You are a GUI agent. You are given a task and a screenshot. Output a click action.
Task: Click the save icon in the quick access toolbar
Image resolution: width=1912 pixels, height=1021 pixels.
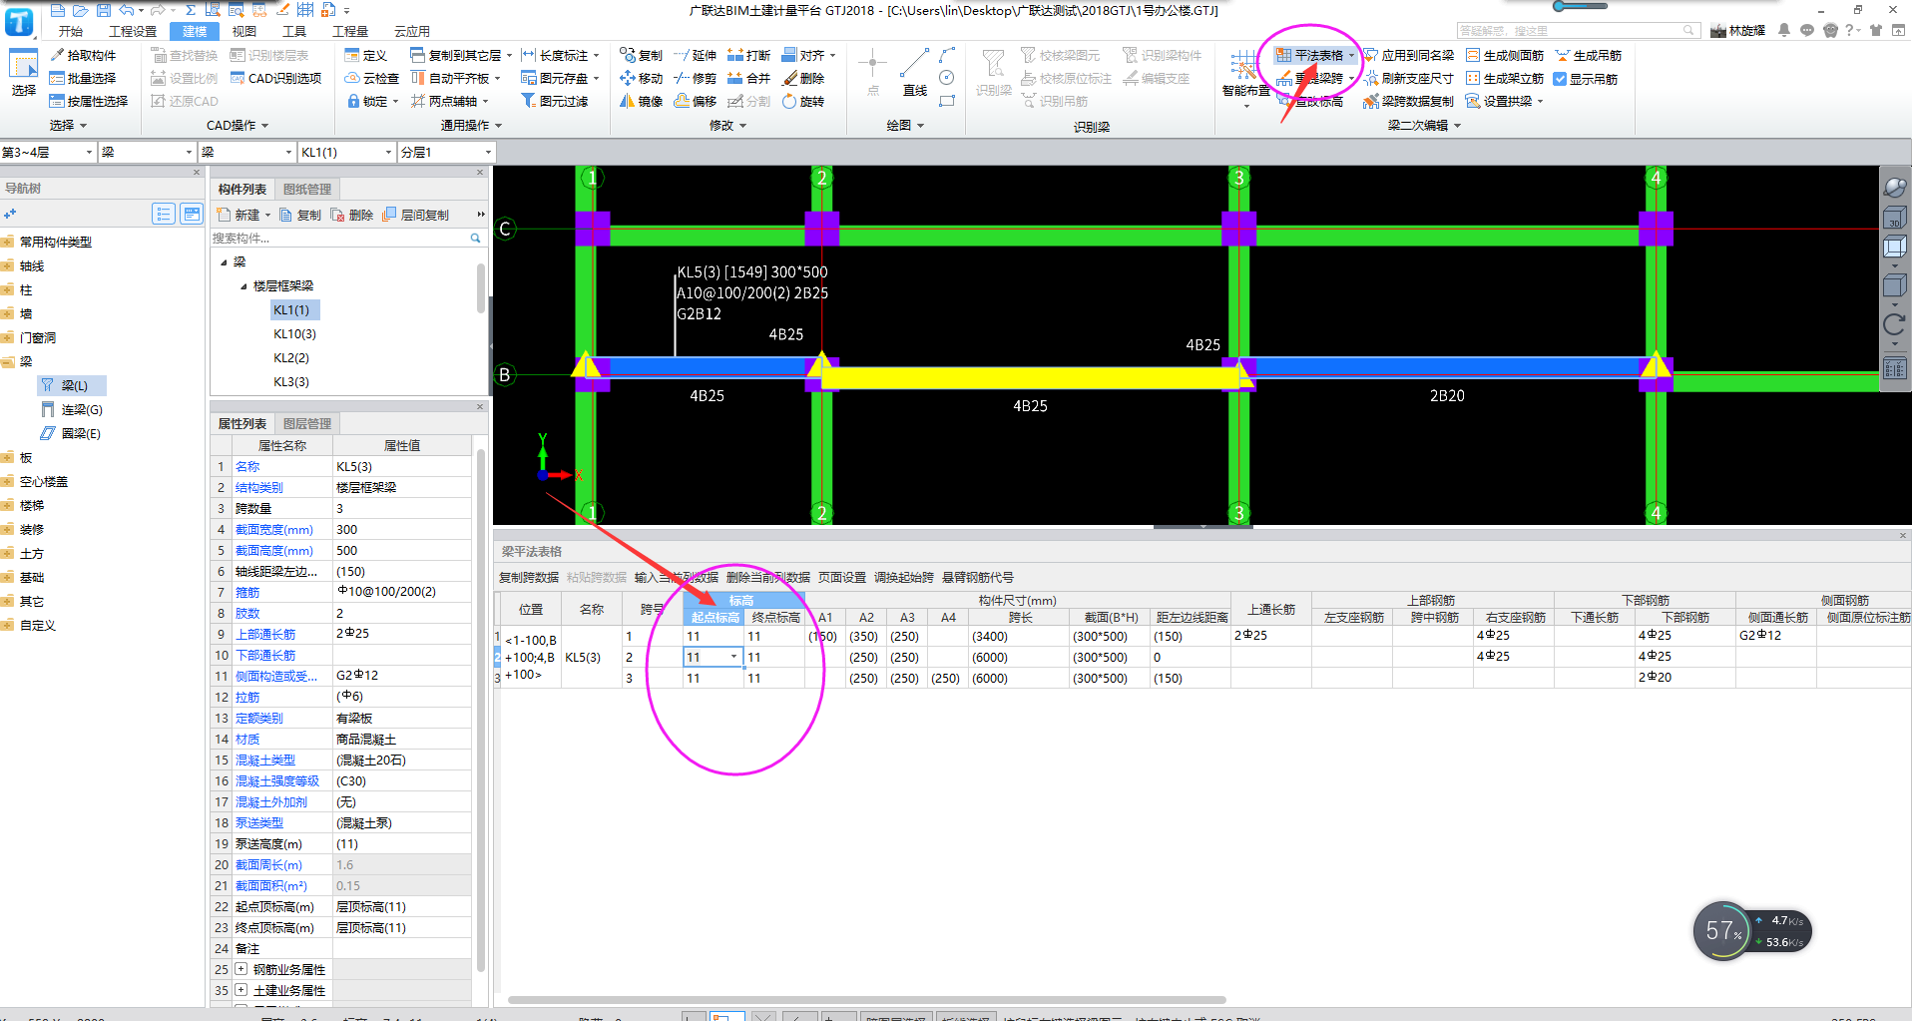tap(102, 10)
